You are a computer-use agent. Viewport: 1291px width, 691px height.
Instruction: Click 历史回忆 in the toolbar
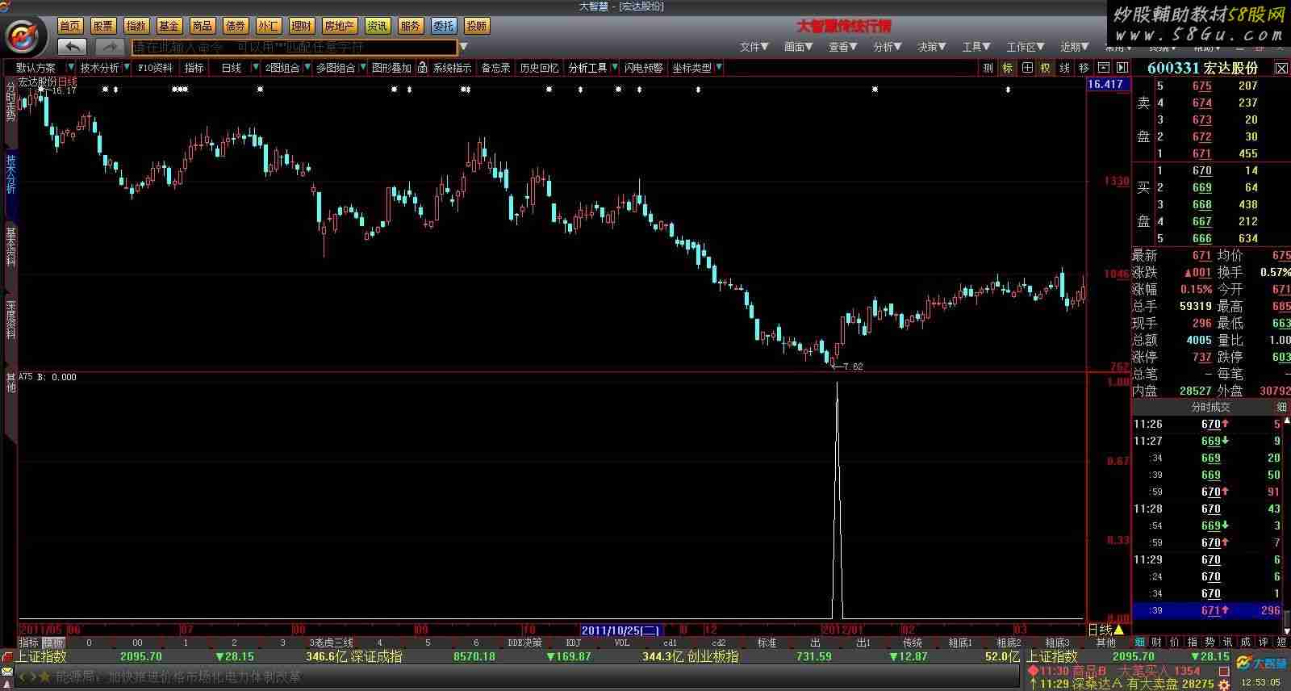[539, 68]
